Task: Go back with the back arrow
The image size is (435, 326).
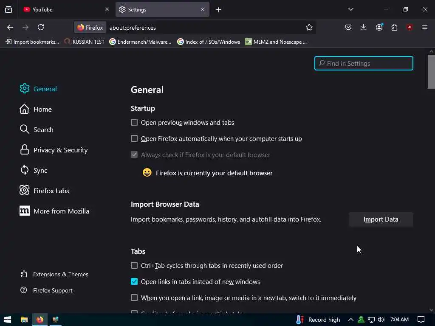Action: tap(10, 27)
